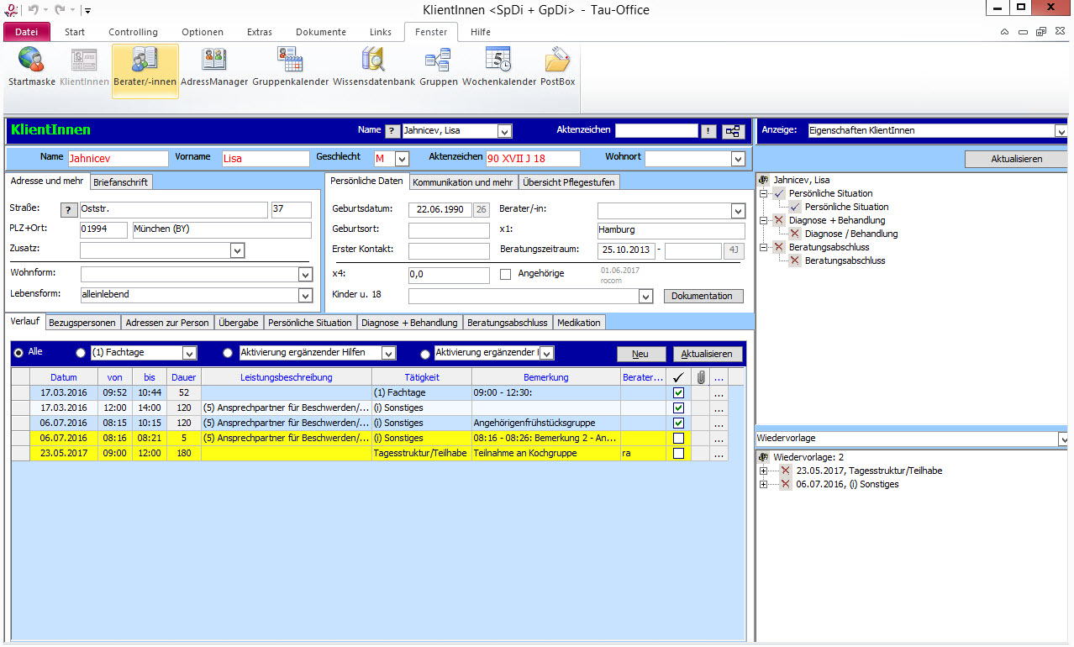Open the AdressManager icon

click(213, 67)
